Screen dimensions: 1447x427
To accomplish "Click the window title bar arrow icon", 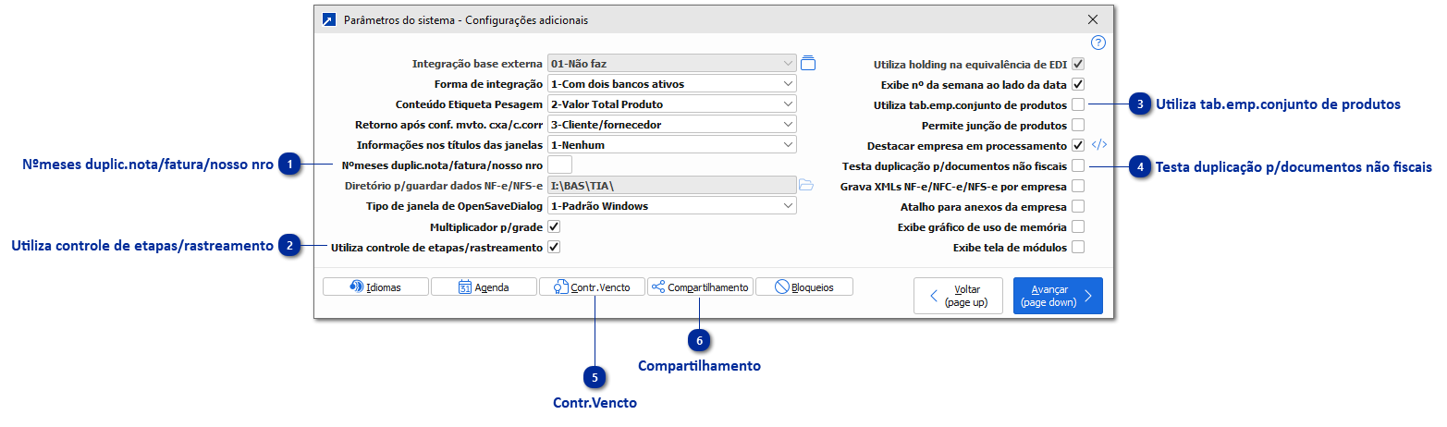I will [328, 19].
